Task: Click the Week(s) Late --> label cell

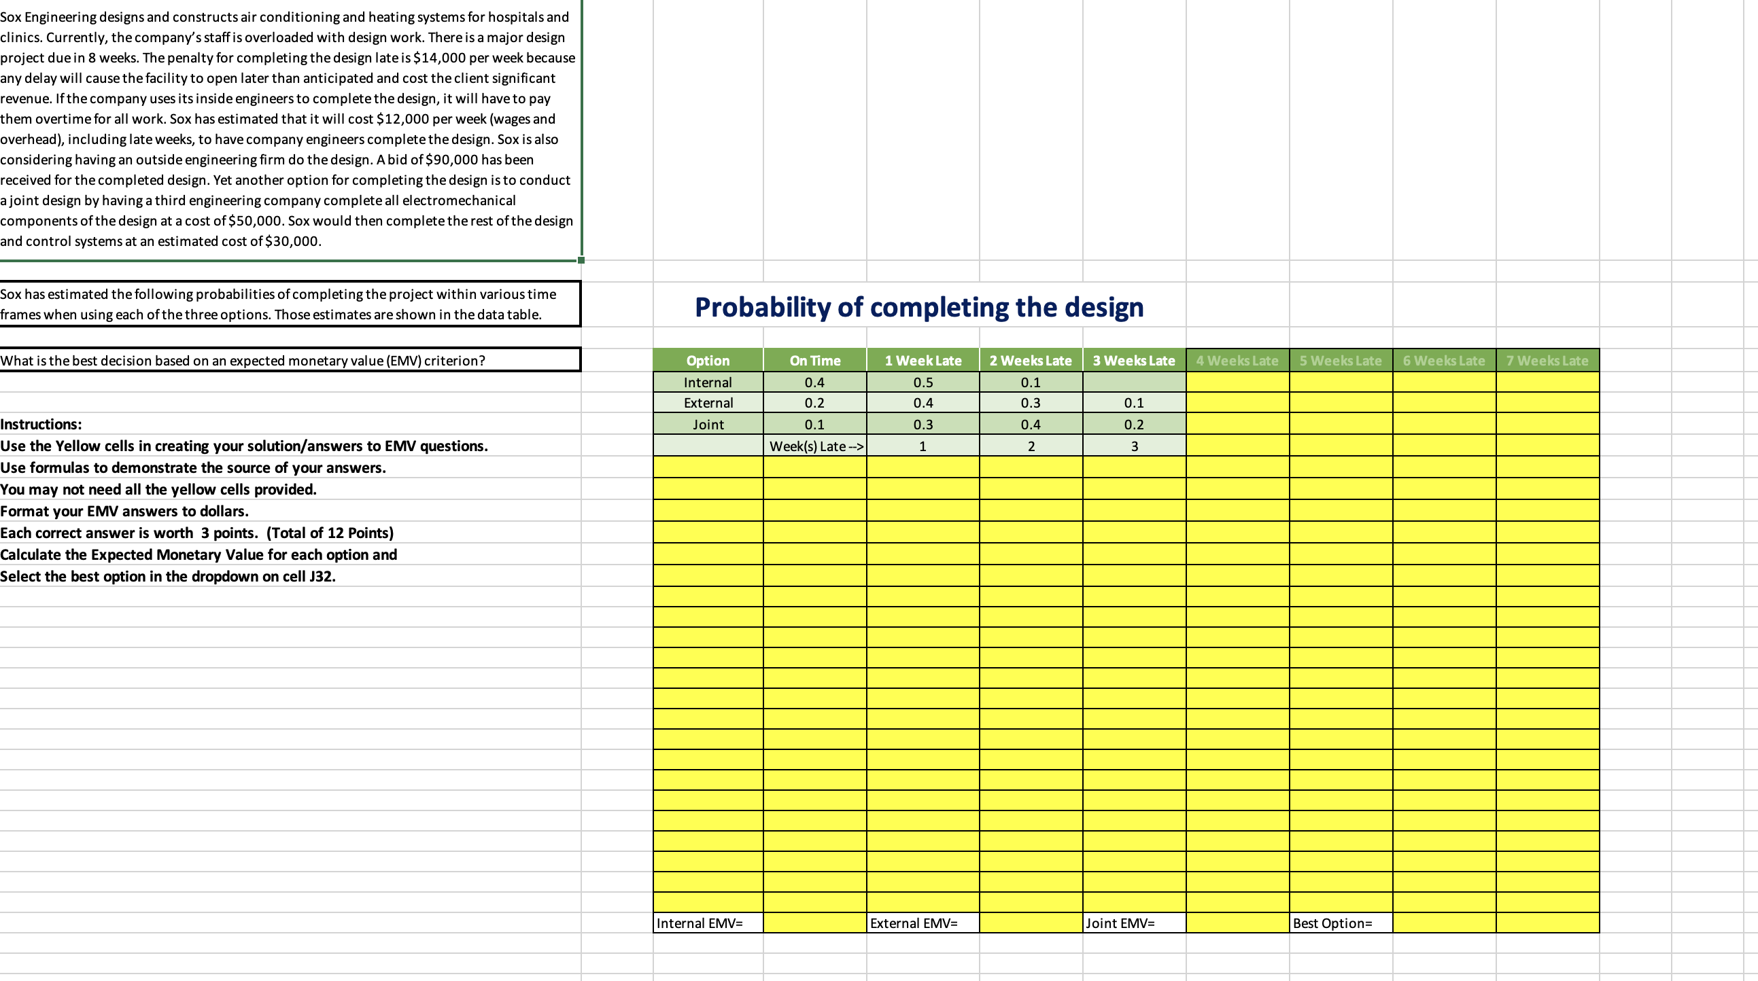Action: point(816,446)
